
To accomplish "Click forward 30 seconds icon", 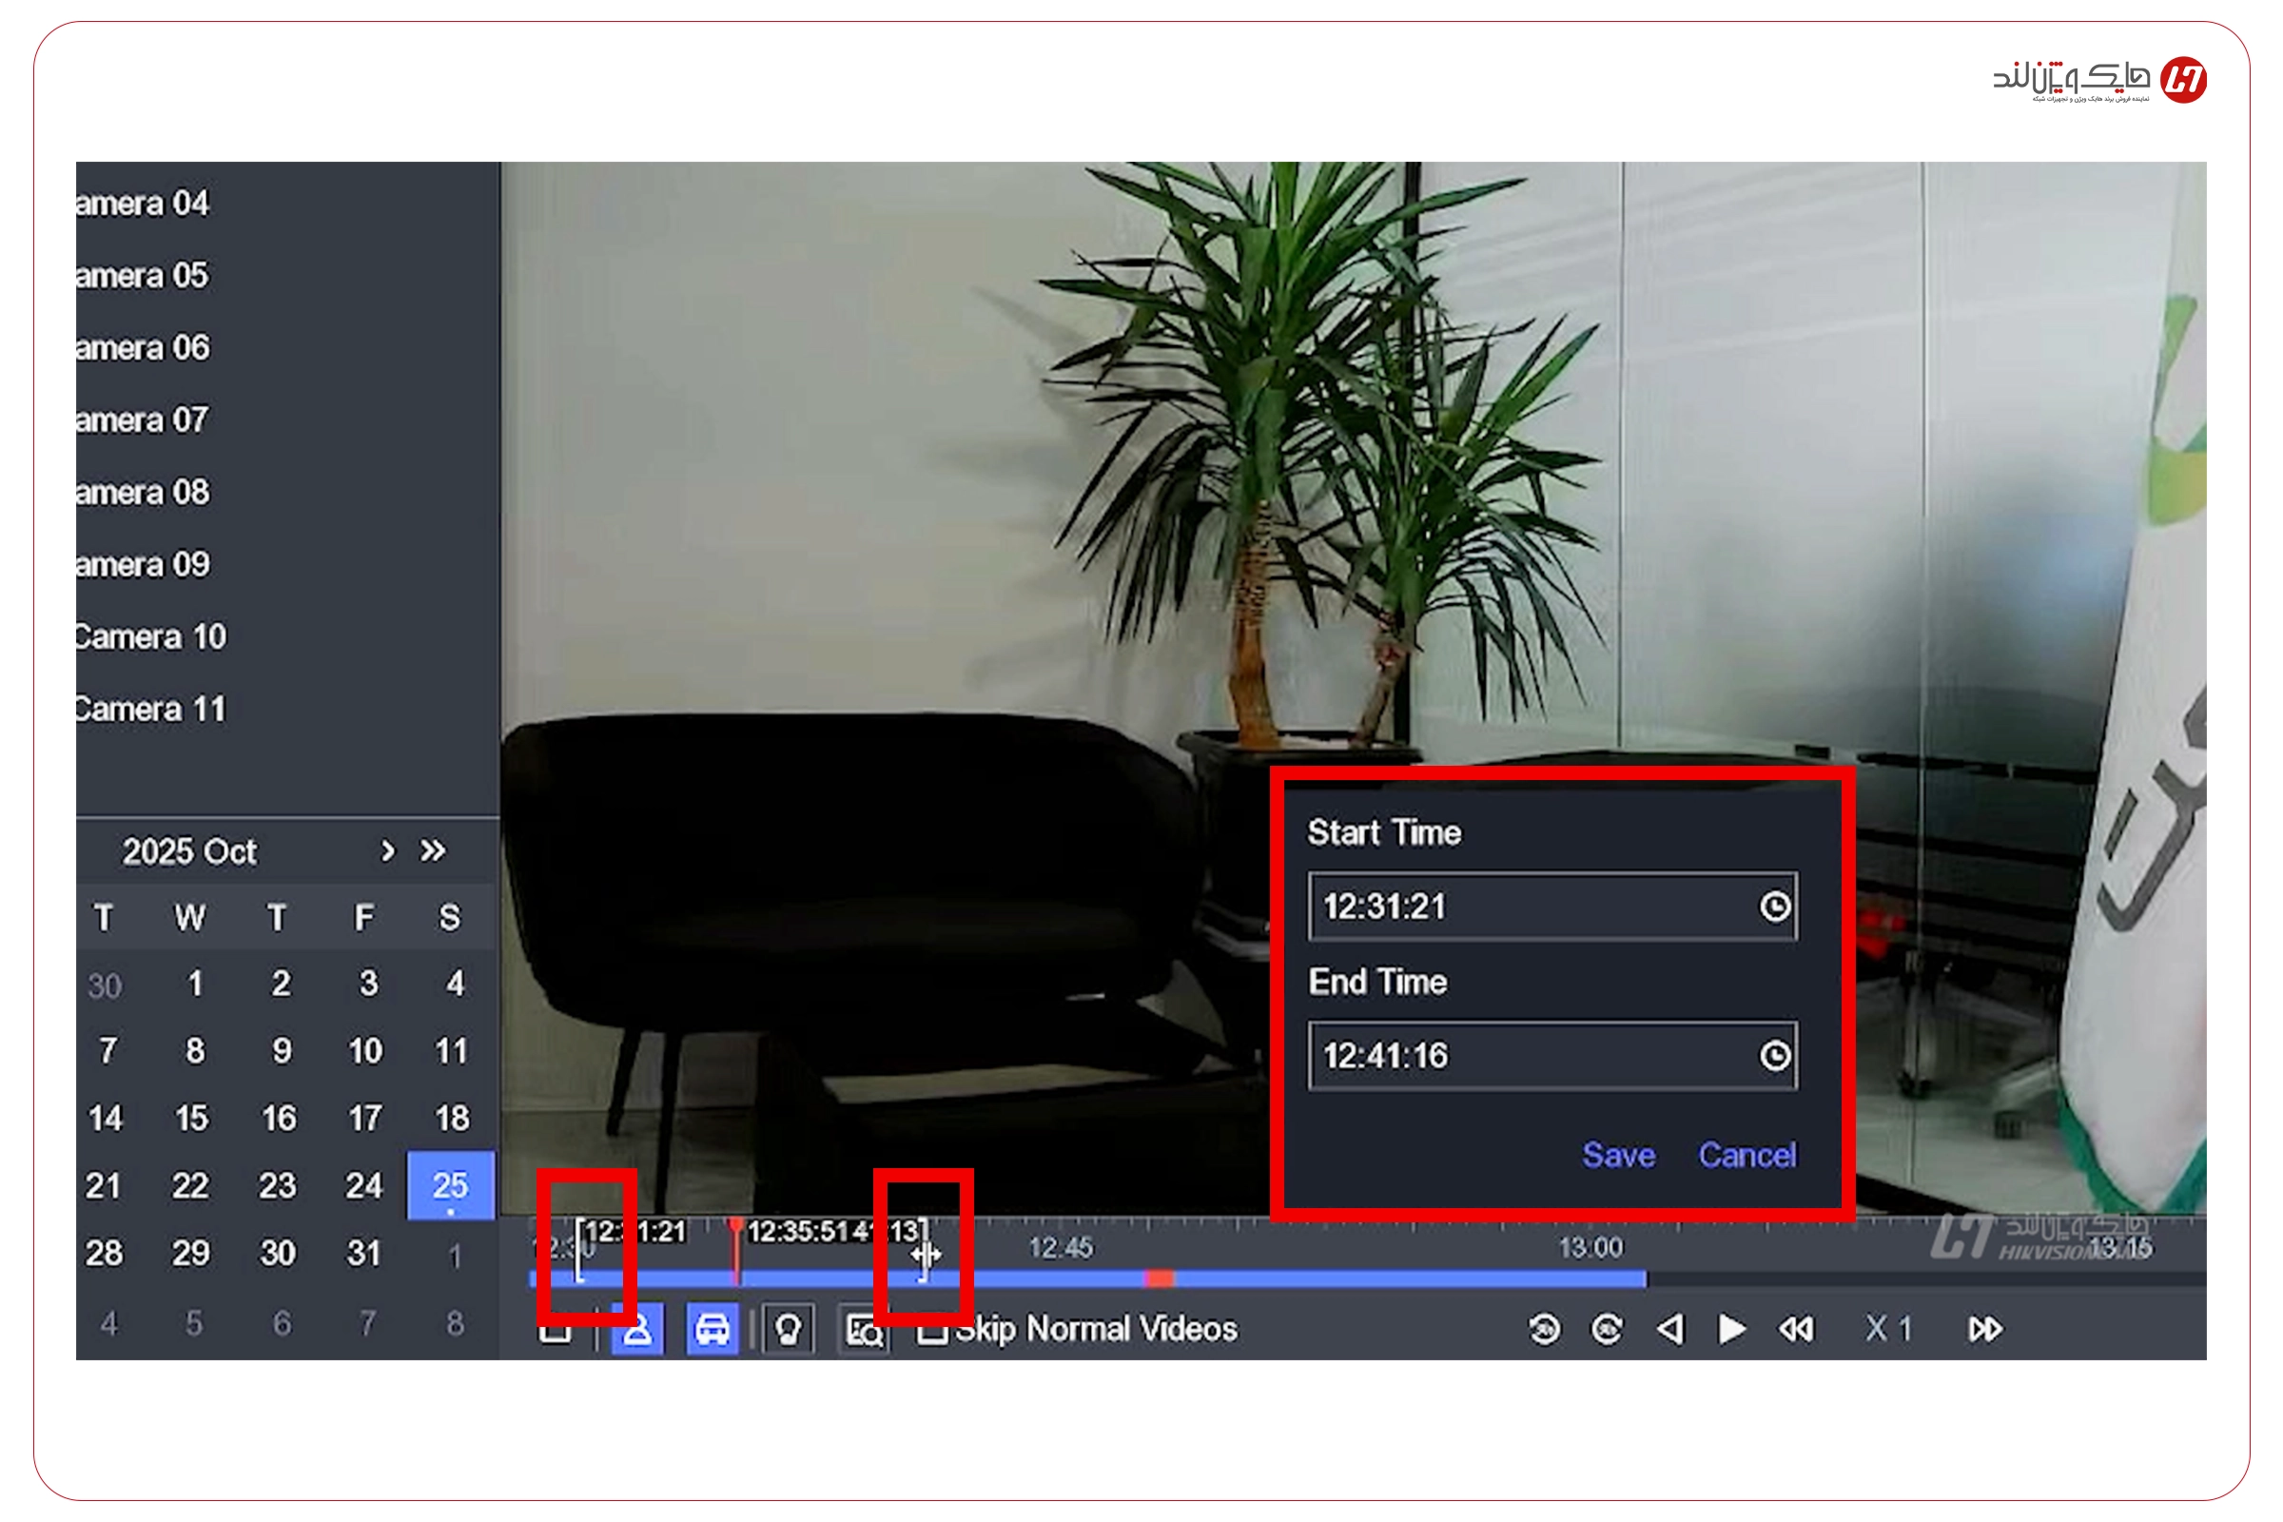I will tap(1608, 1329).
